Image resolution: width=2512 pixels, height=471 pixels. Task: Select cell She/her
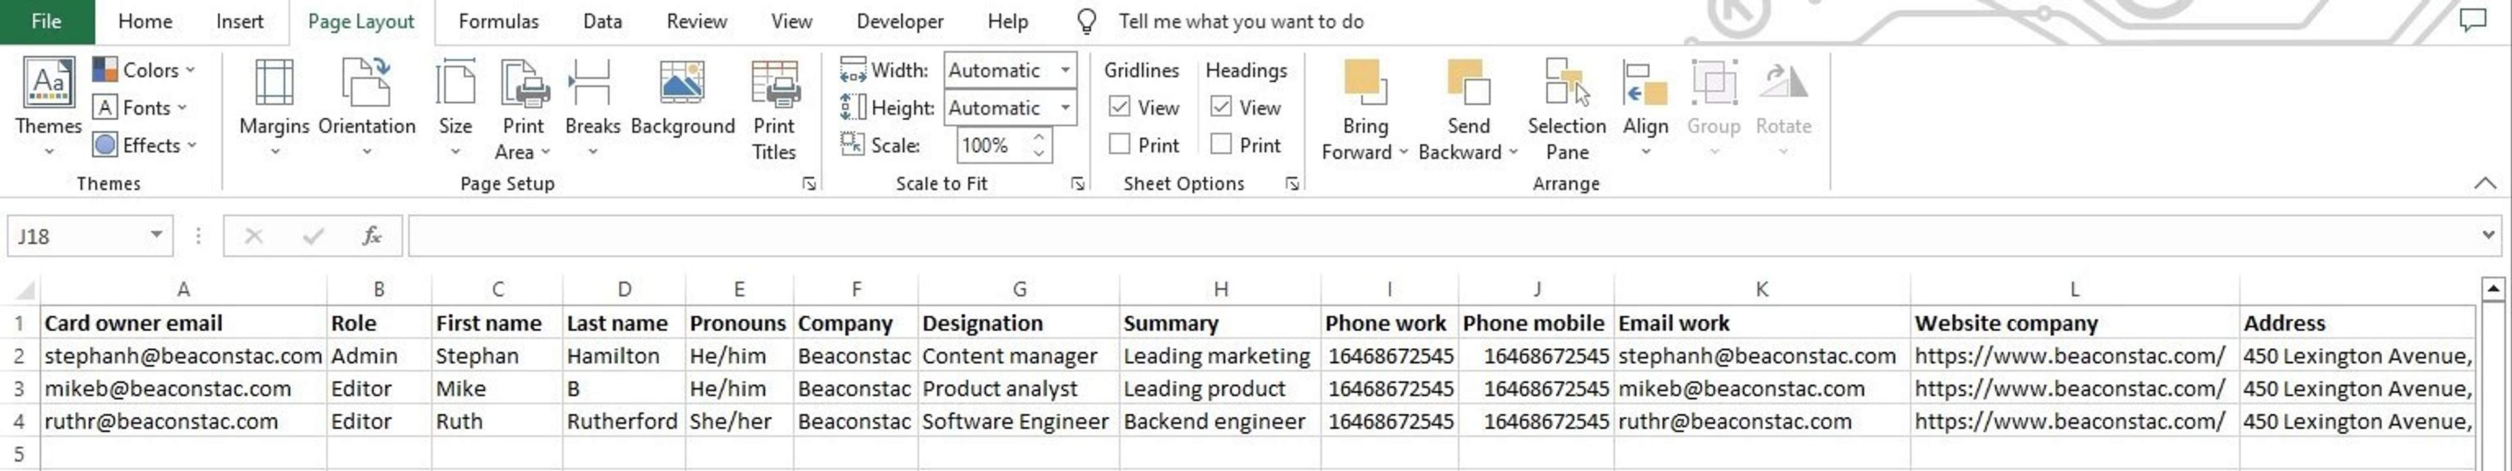coord(739,421)
